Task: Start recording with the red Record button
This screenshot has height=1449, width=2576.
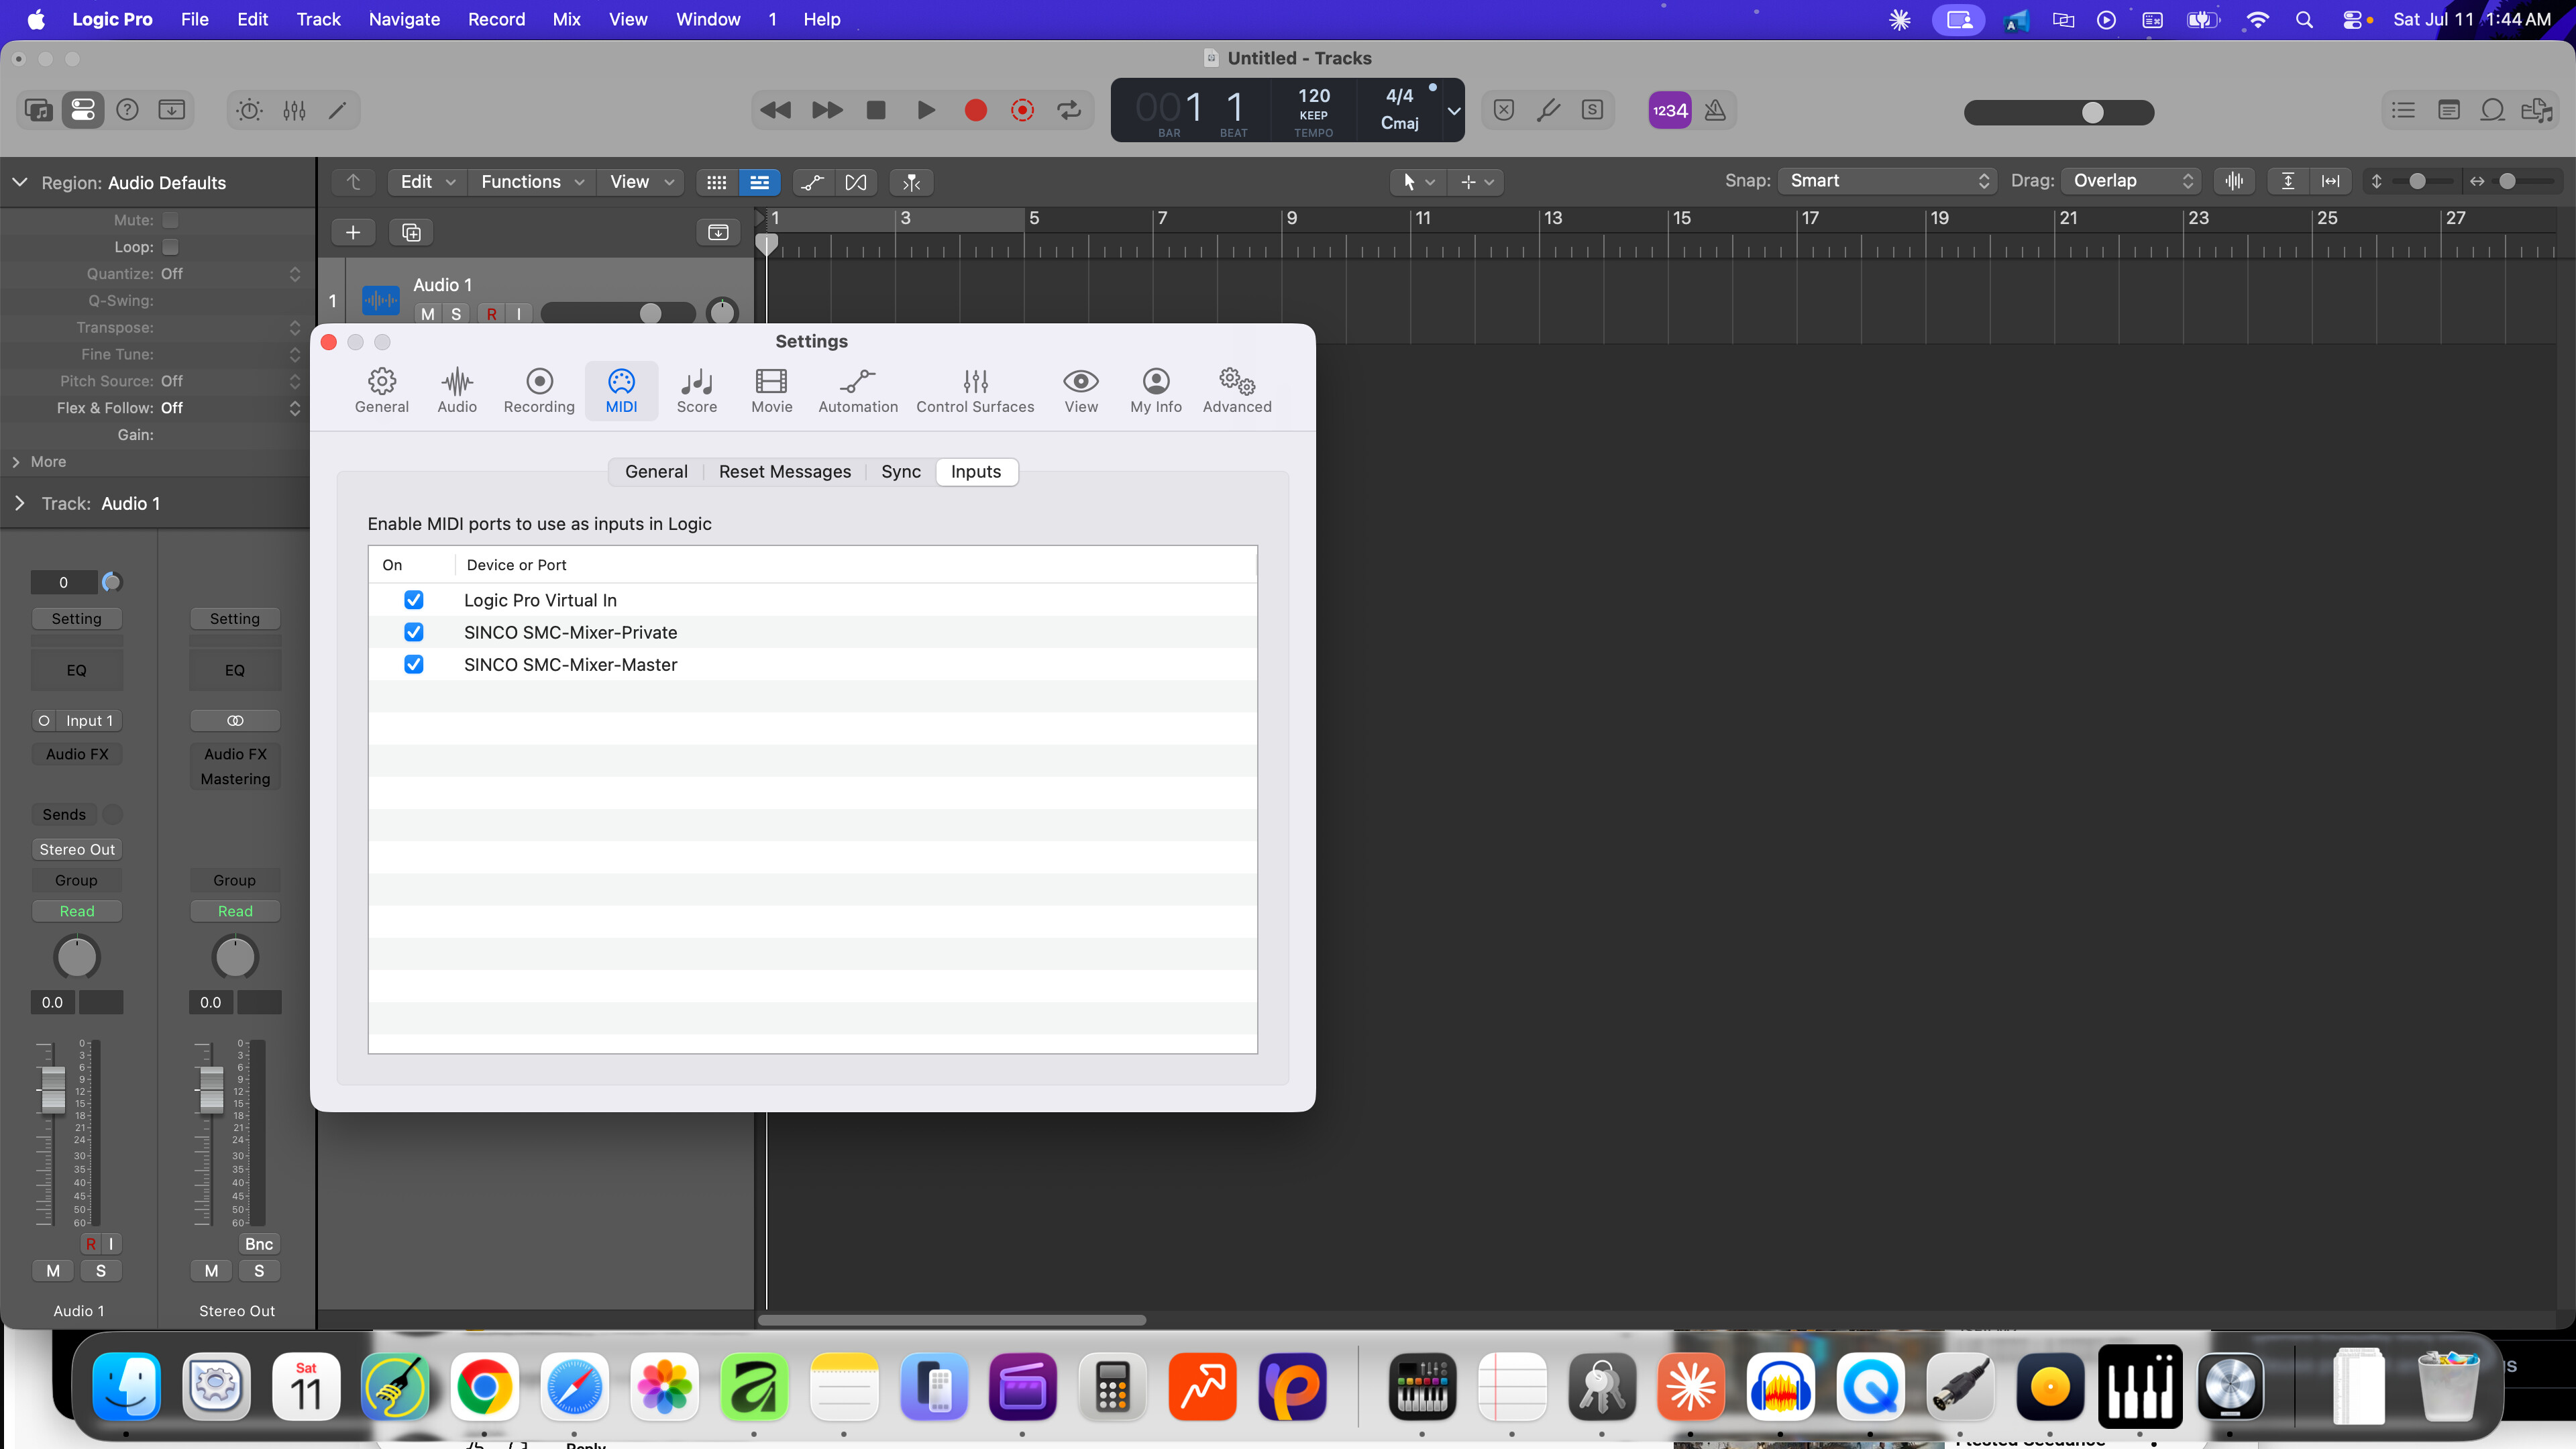Action: (x=976, y=110)
